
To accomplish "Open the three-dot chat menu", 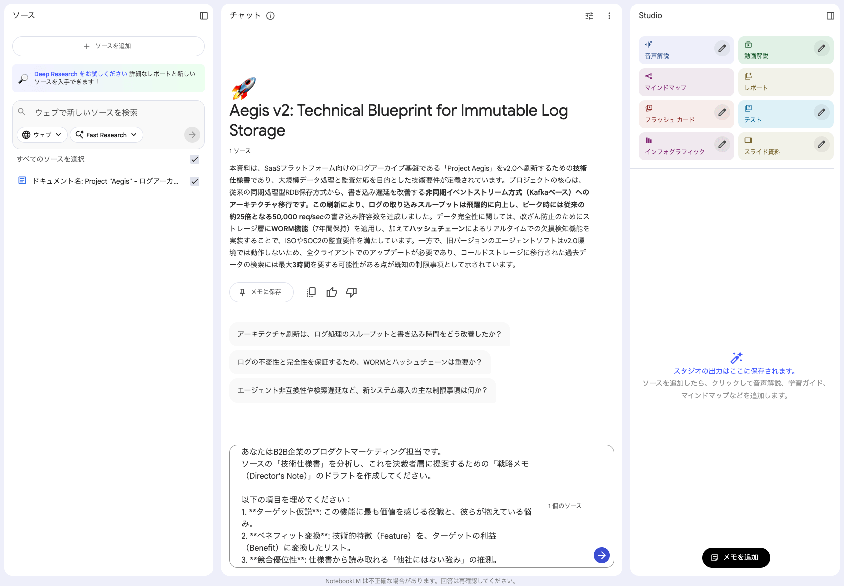I will [609, 16].
